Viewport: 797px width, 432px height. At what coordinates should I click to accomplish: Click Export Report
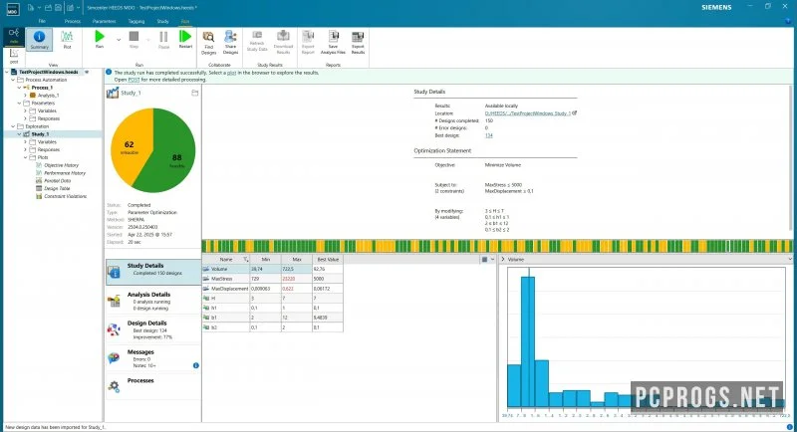pos(308,43)
